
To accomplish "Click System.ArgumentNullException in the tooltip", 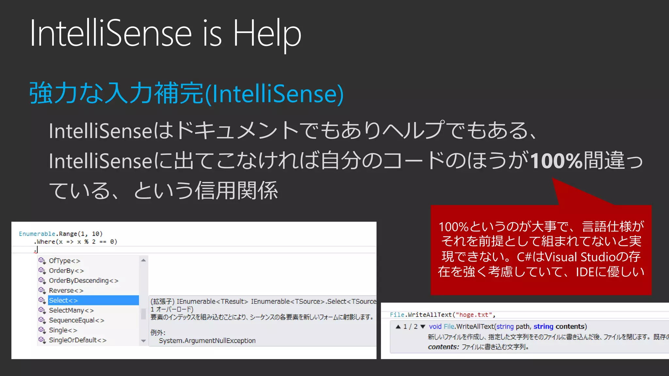I will point(207,341).
